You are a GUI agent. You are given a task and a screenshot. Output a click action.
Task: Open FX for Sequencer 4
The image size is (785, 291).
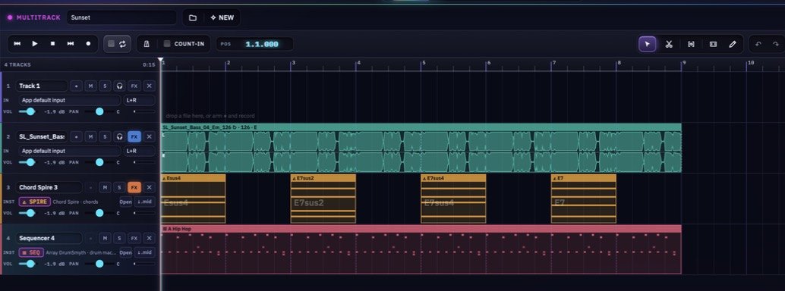[134, 238]
